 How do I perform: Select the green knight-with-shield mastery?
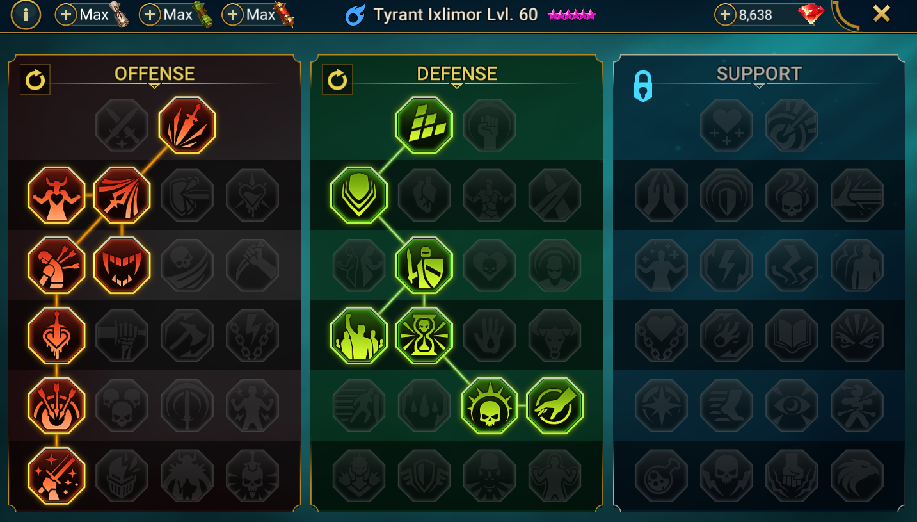424,265
